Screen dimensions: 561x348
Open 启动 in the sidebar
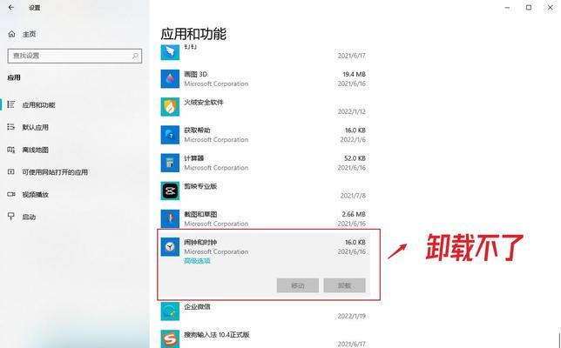[x=29, y=217]
